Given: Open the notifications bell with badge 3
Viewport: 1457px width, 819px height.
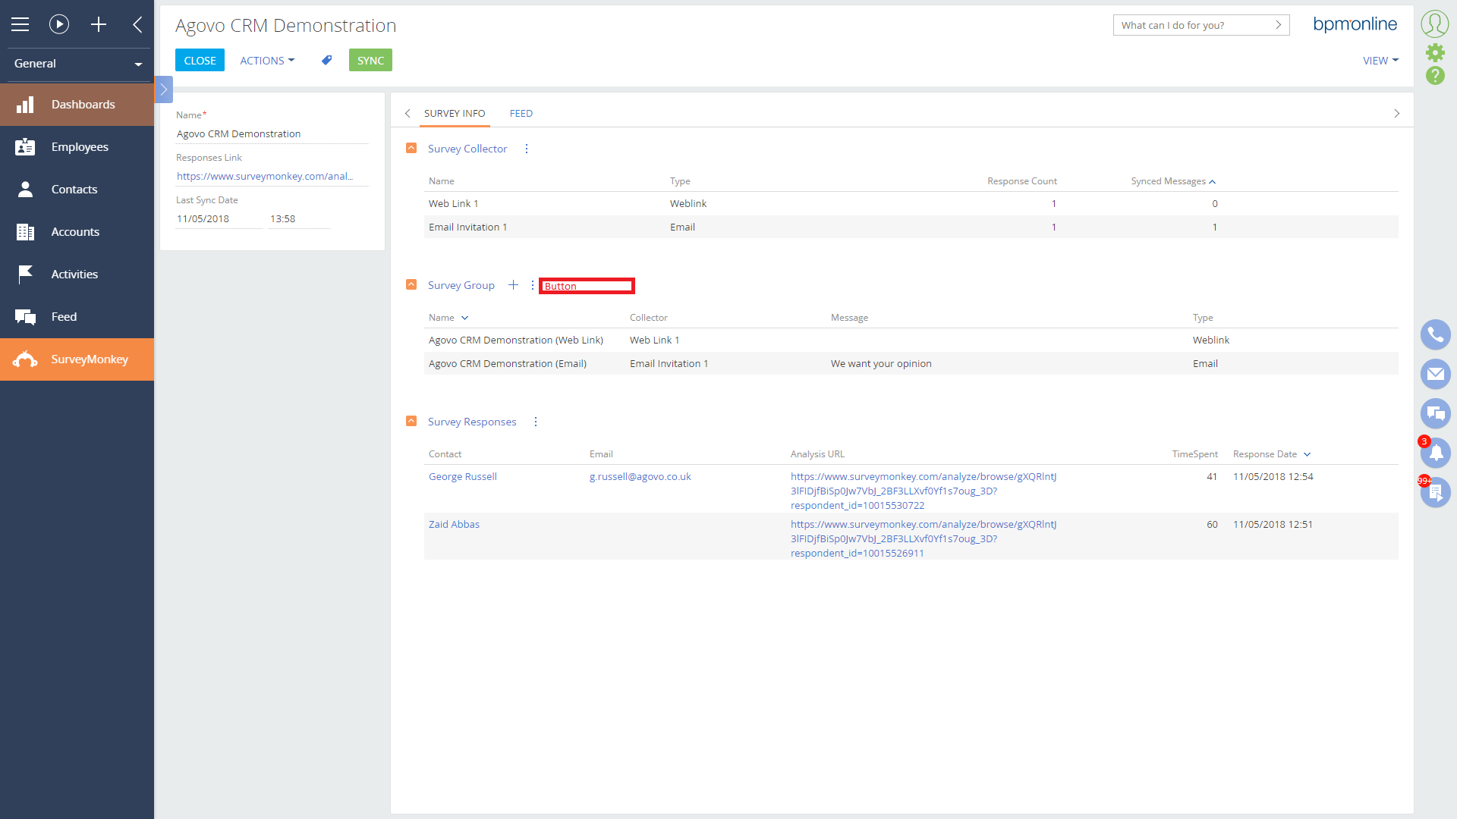Looking at the screenshot, I should 1435,453.
